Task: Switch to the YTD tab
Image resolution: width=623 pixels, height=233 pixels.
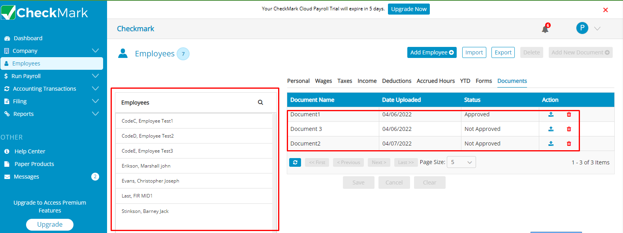Action: tap(465, 81)
